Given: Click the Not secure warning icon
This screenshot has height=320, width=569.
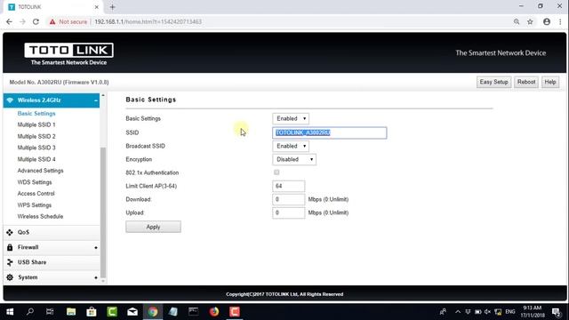Looking at the screenshot, I should click(52, 21).
